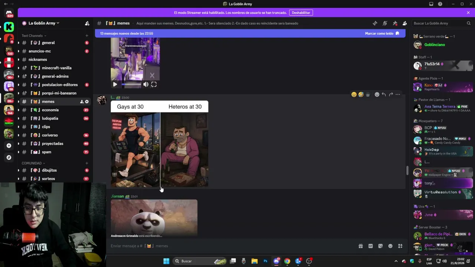Image resolution: width=475 pixels, height=267 pixels.
Task: Click the Kick server icon
Action: pyautogui.click(x=9, y=27)
